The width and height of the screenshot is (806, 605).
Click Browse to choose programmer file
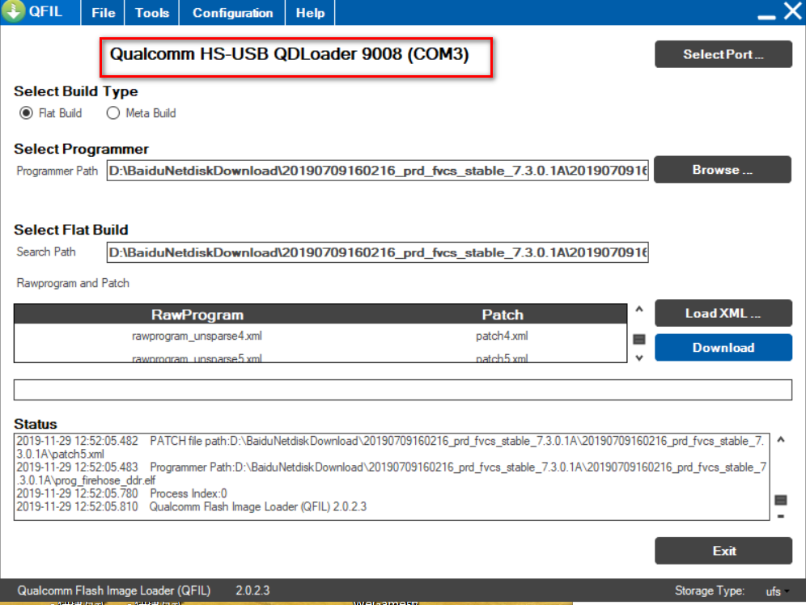(723, 170)
